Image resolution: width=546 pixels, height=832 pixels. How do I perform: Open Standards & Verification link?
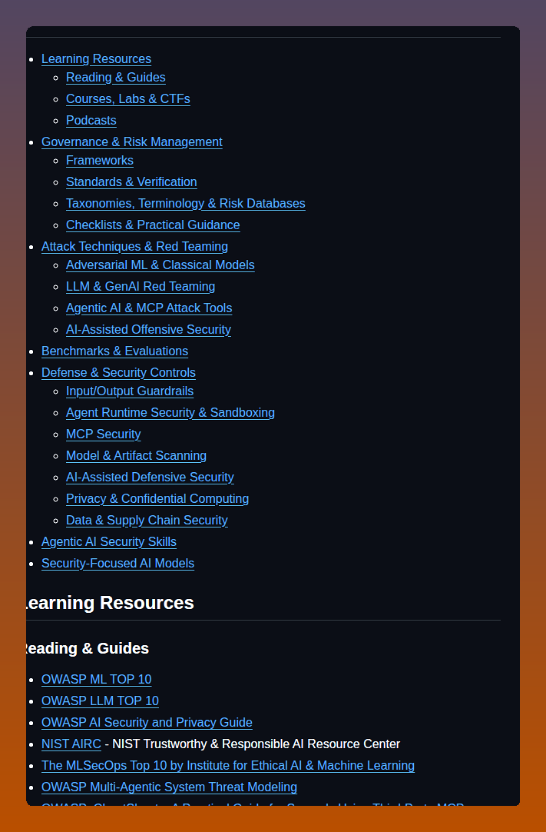[131, 182]
